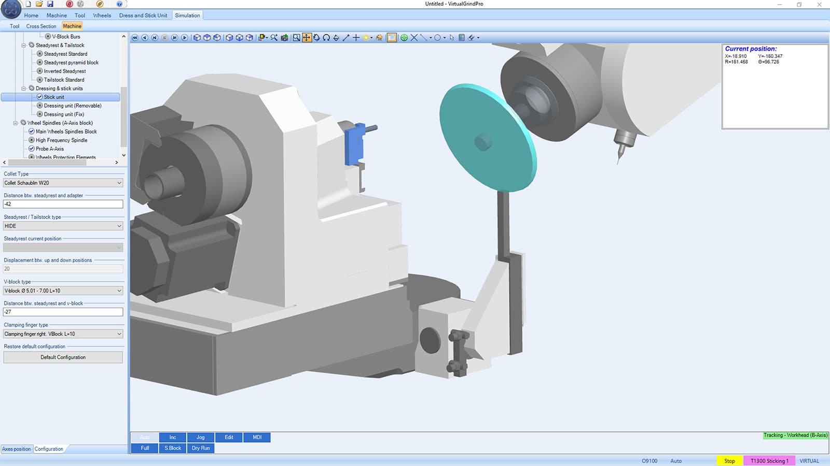Select the crosshair alignment tool
This screenshot has height=466, width=830.
356,37
